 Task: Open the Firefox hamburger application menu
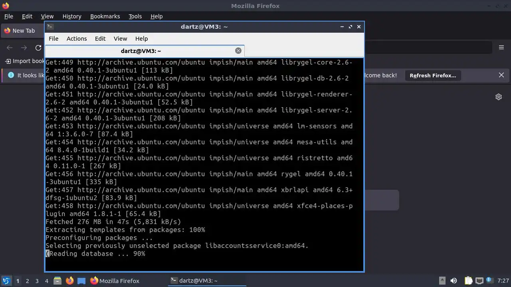501,47
